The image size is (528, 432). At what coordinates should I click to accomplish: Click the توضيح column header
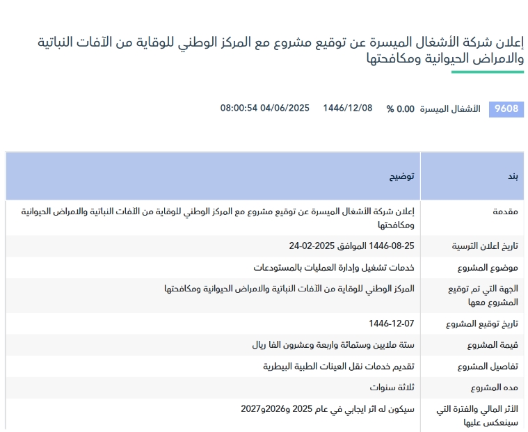pos(401,176)
